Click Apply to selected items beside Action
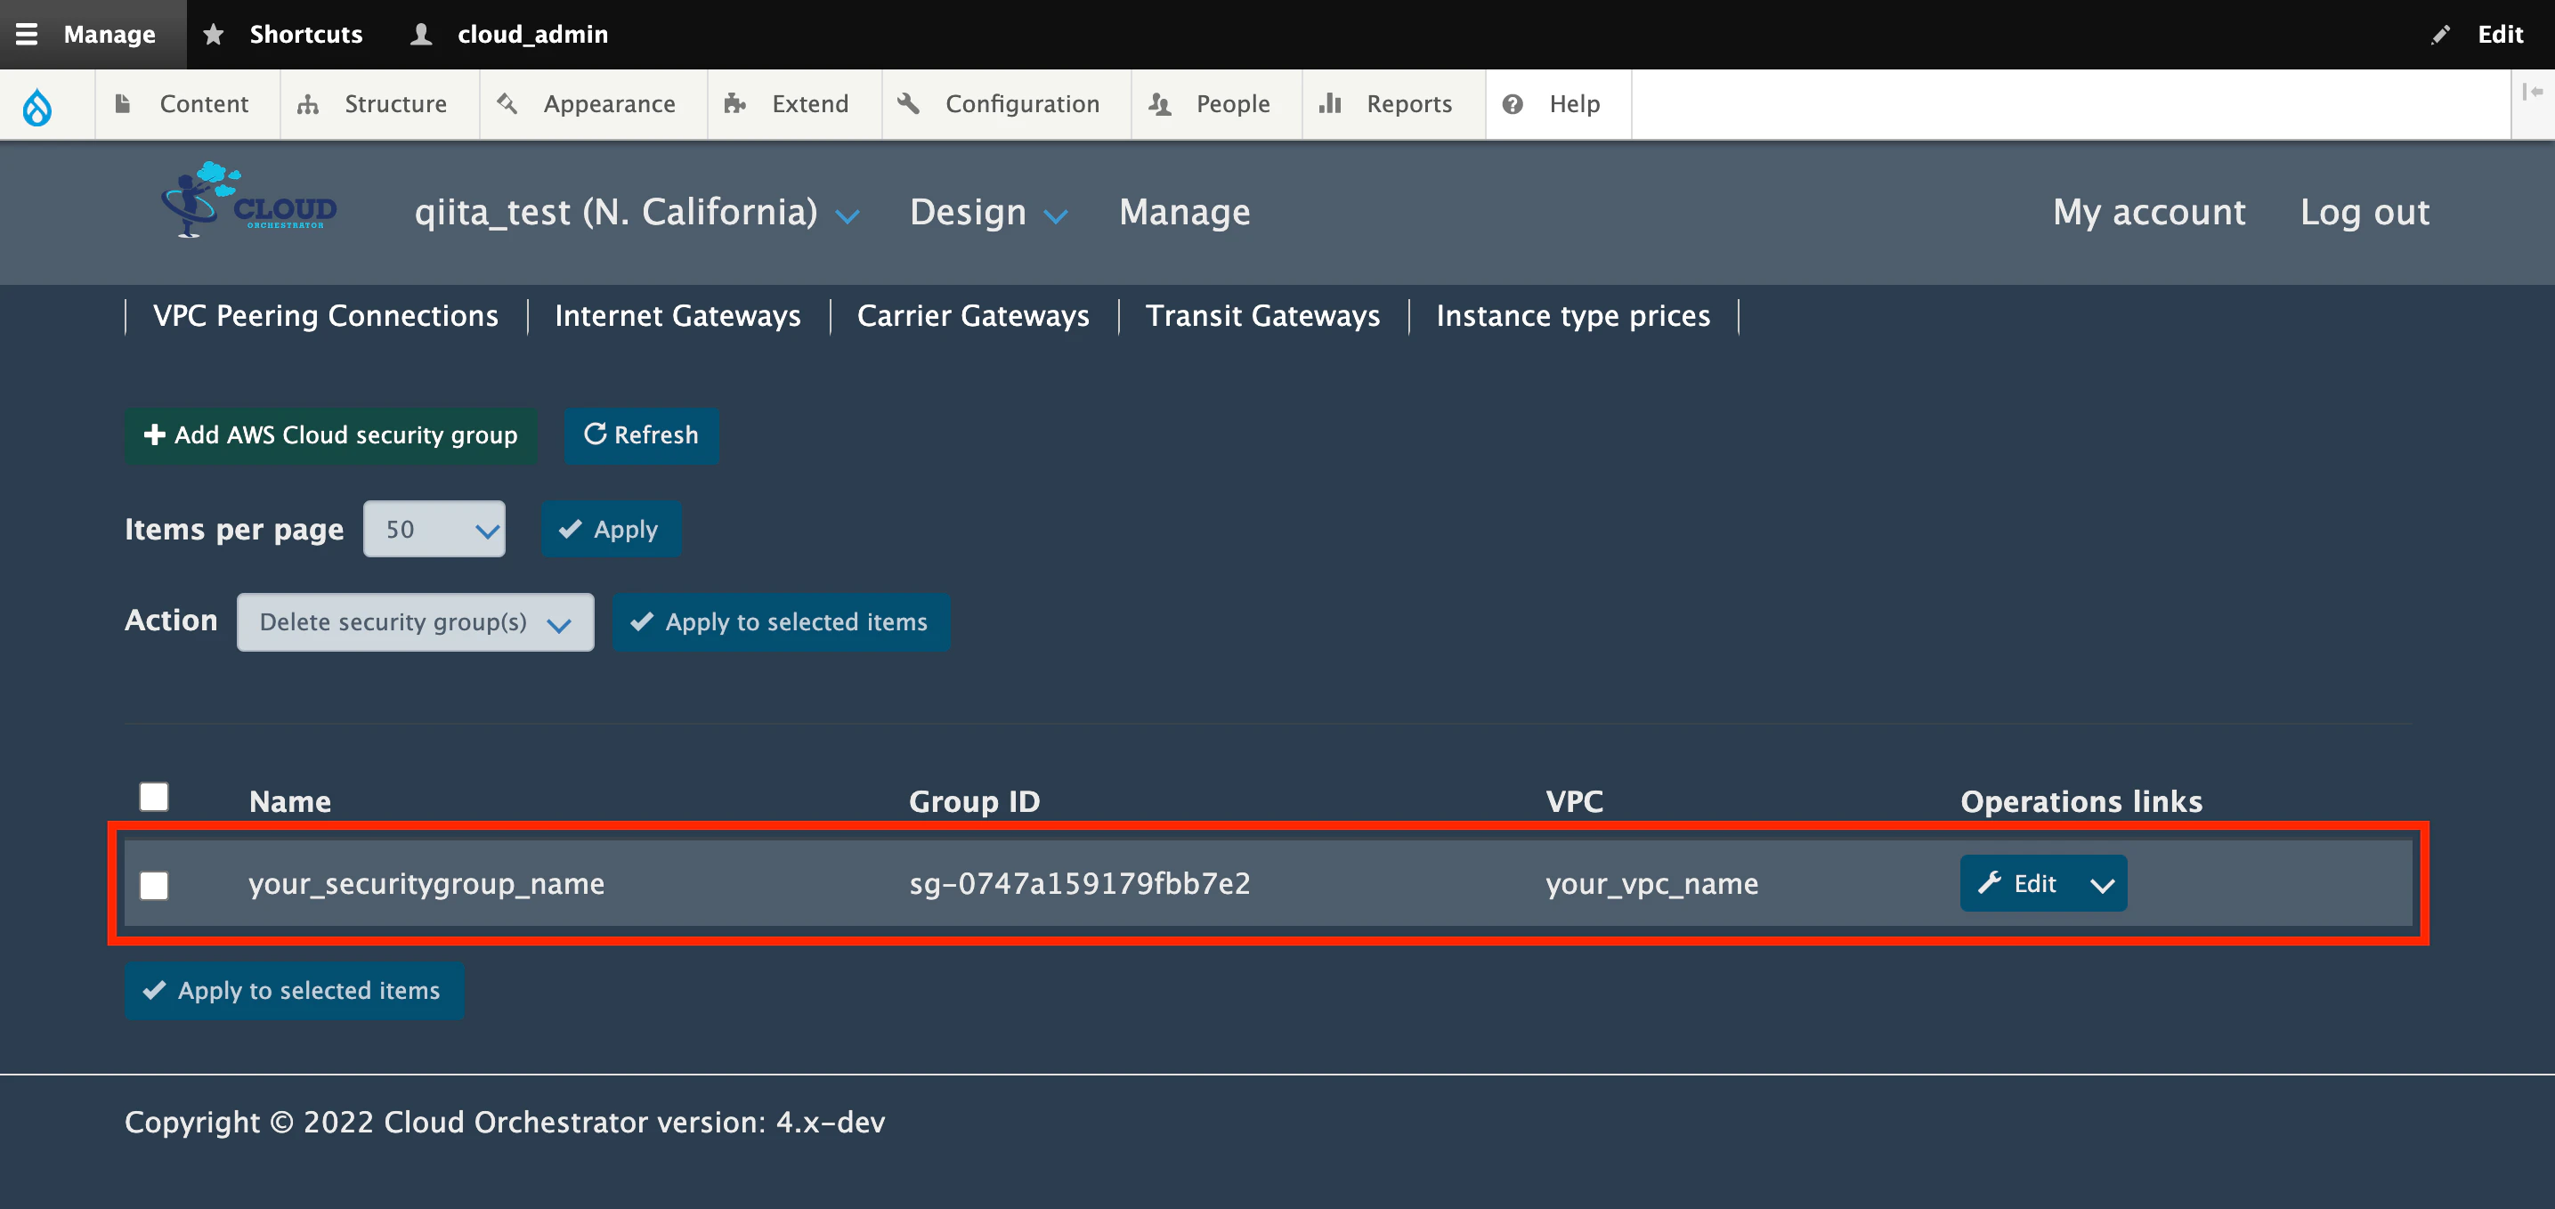2555x1209 pixels. [x=781, y=621]
